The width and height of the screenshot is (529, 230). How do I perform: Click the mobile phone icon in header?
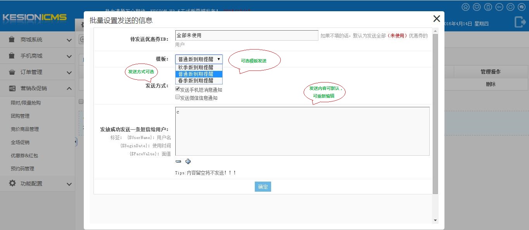click(488, 7)
